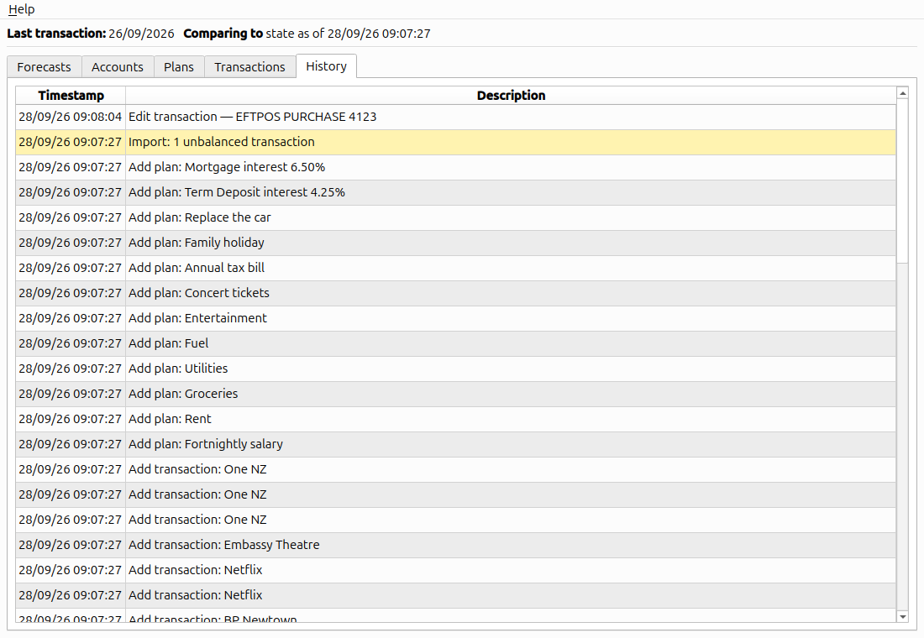Click the scrollbar down arrow
The image size is (924, 638).
pyautogui.click(x=902, y=616)
